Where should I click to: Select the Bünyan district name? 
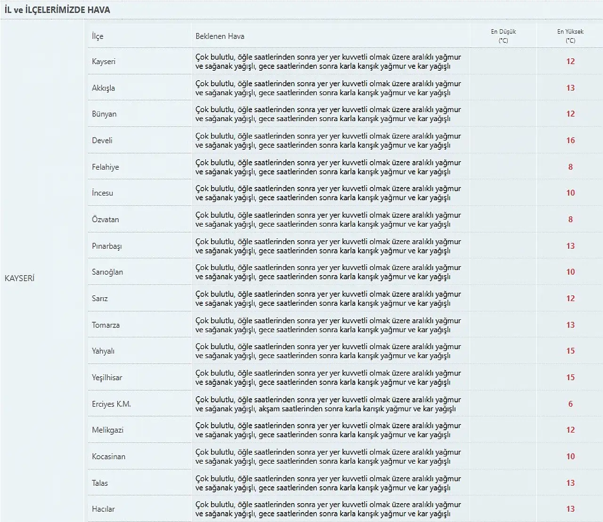tap(104, 114)
